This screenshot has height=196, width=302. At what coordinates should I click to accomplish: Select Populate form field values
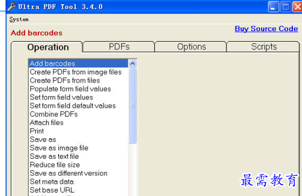coord(78,89)
